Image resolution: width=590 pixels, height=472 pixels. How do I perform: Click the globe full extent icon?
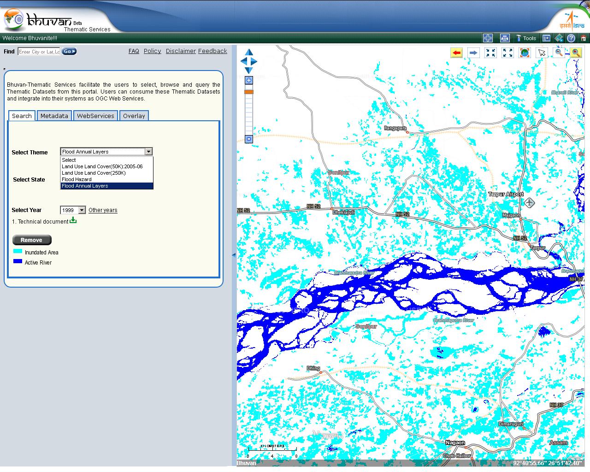[x=525, y=53]
